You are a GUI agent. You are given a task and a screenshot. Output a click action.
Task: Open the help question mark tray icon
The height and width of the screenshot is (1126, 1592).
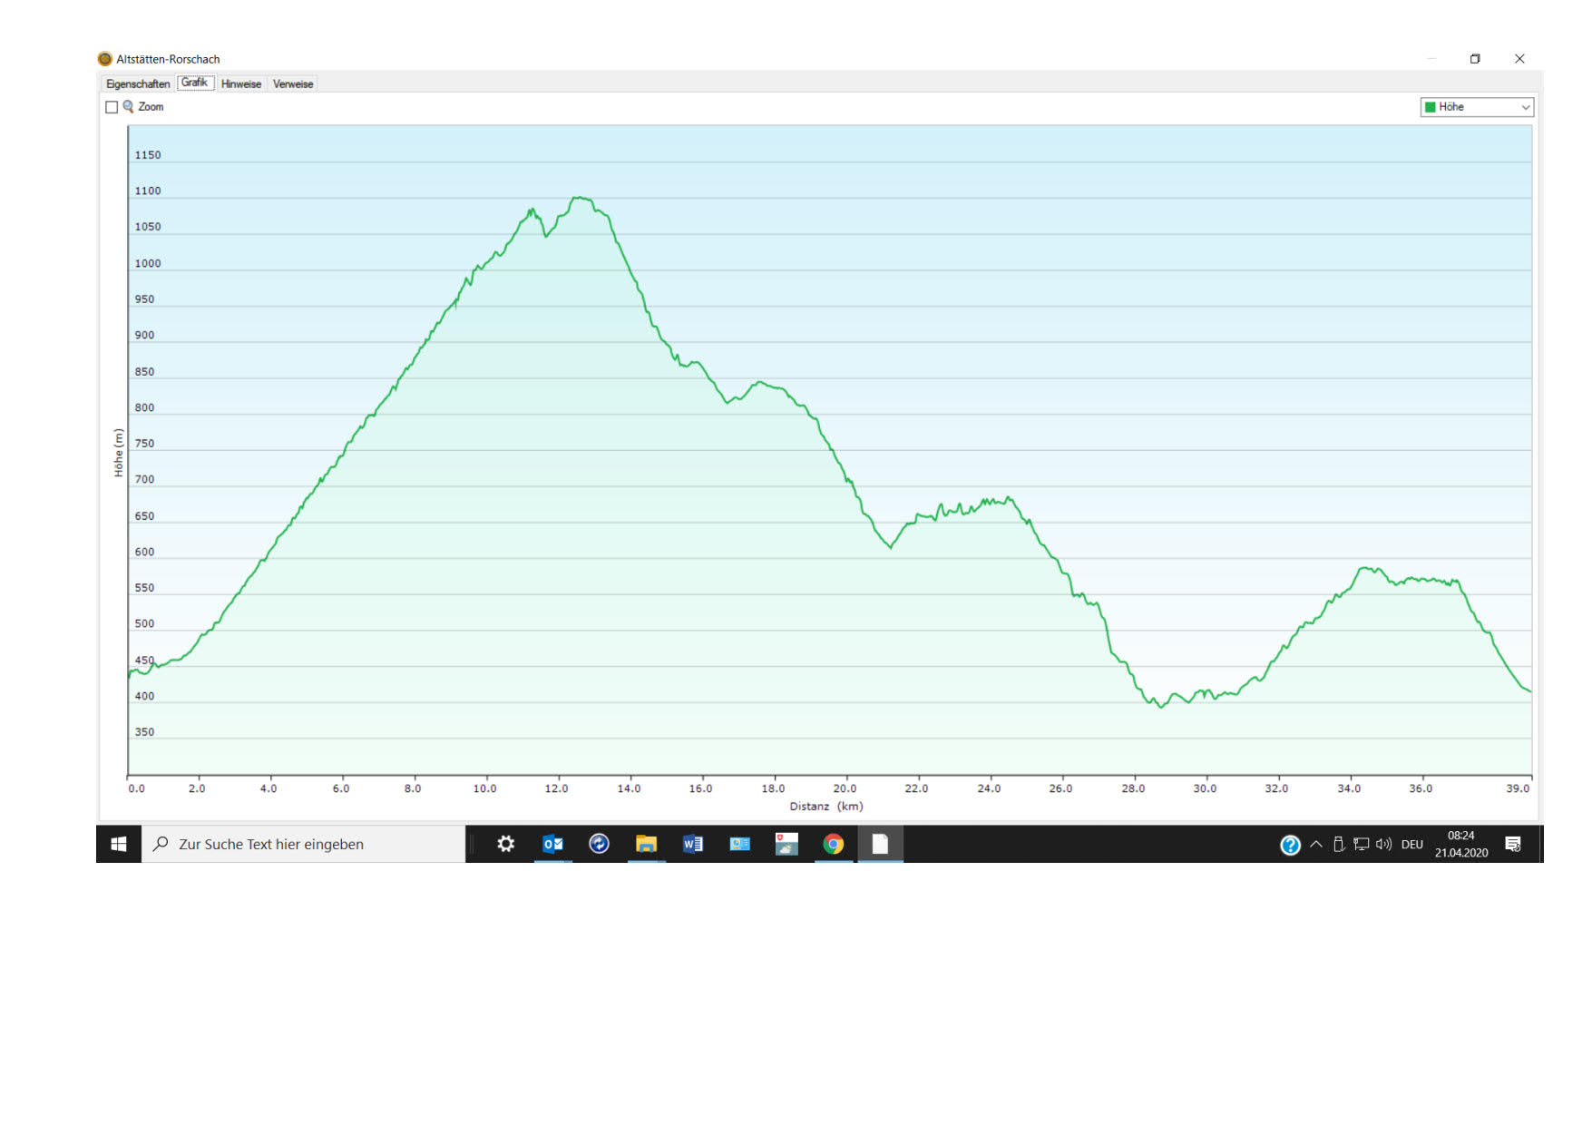tap(1290, 845)
